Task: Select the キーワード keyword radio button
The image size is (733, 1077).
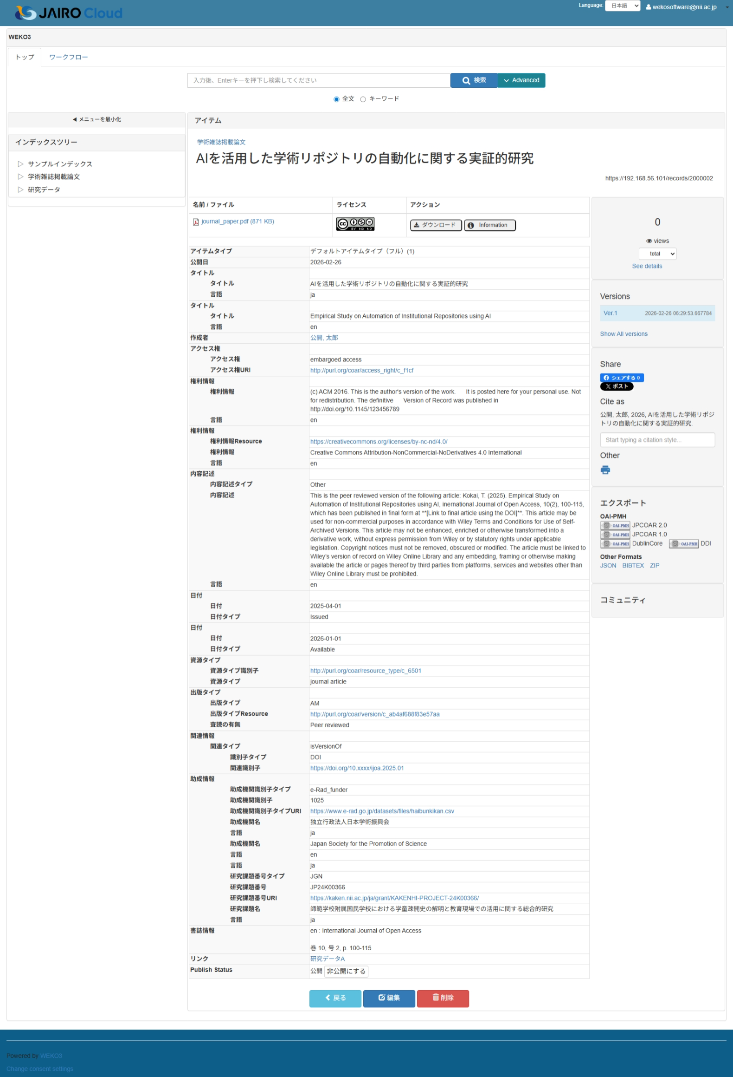Action: click(363, 99)
